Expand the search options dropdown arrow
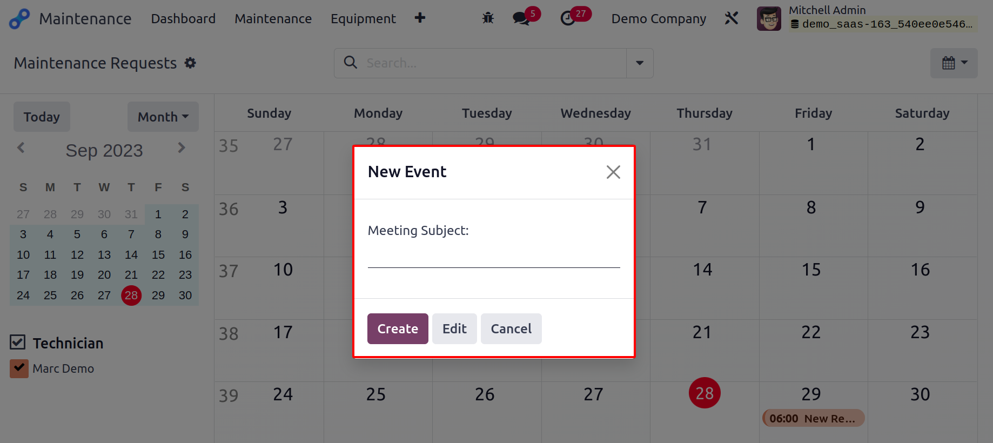 (x=640, y=63)
